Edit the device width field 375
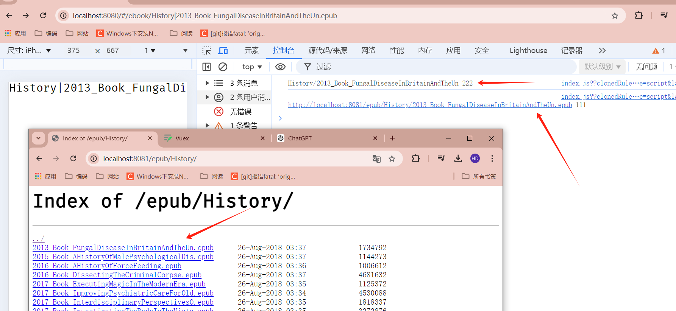Screen dimensions: 676x311 coord(73,51)
